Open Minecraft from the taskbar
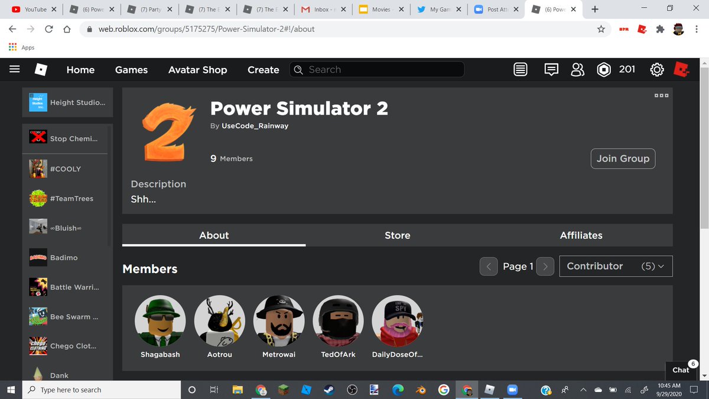 [x=284, y=390]
